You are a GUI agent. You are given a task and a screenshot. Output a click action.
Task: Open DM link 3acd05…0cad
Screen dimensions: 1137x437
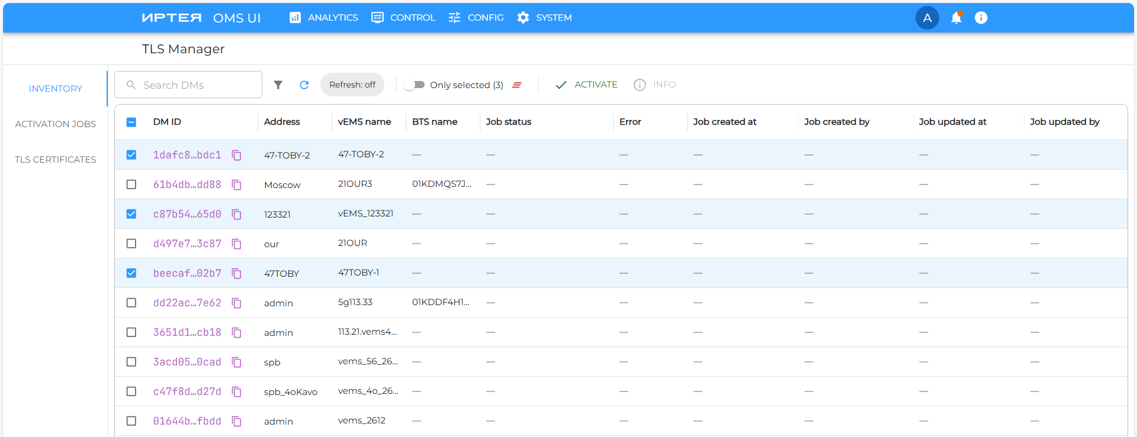tap(187, 362)
